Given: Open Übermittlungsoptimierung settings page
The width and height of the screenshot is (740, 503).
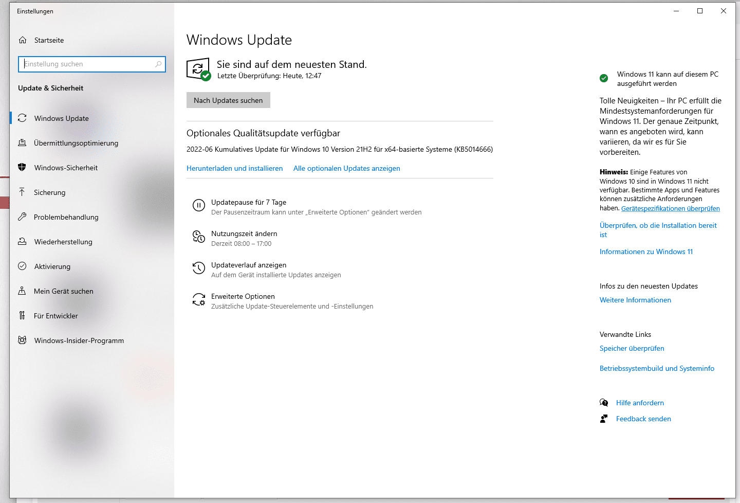Looking at the screenshot, I should (92, 143).
